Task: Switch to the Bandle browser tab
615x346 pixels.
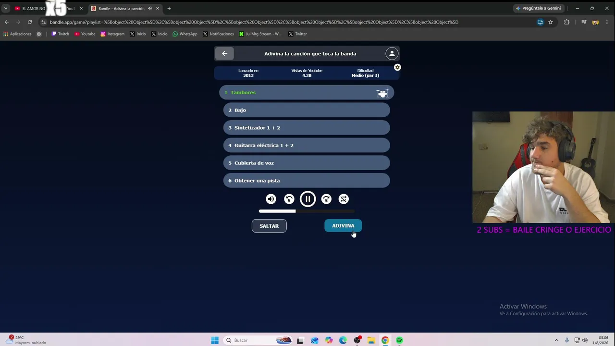Action: (121, 8)
